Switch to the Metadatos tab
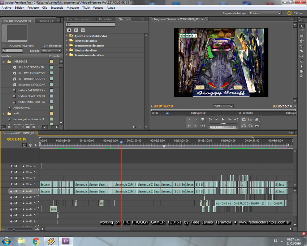 point(106,19)
